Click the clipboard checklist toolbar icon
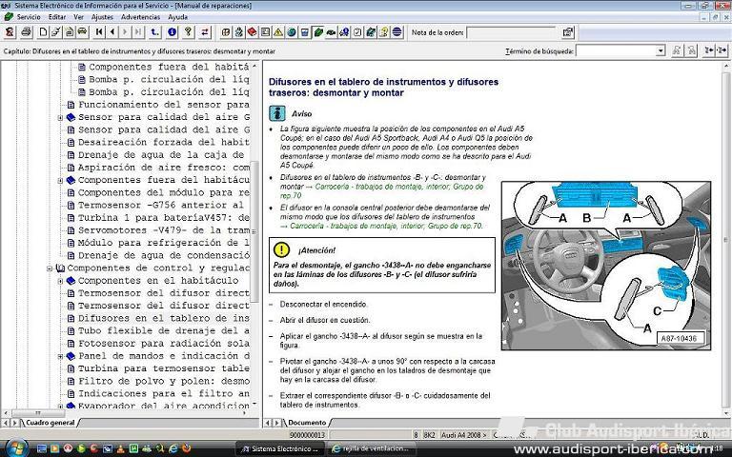The height and width of the screenshot is (457, 732). pyautogui.click(x=357, y=32)
